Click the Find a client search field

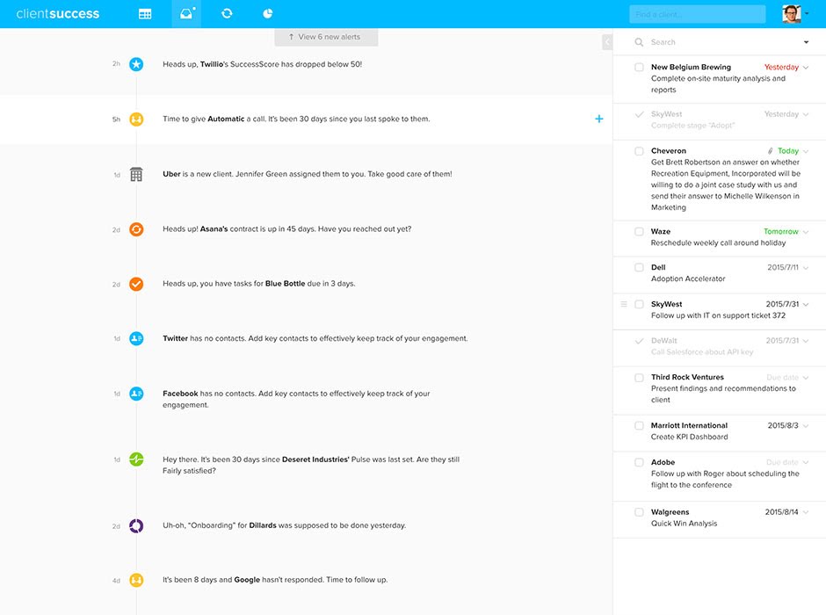pos(697,13)
